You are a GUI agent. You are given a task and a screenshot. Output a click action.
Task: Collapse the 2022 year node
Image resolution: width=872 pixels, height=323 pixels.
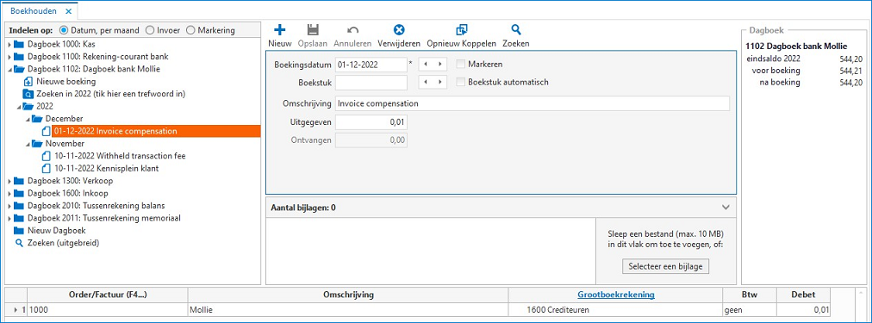(18, 107)
